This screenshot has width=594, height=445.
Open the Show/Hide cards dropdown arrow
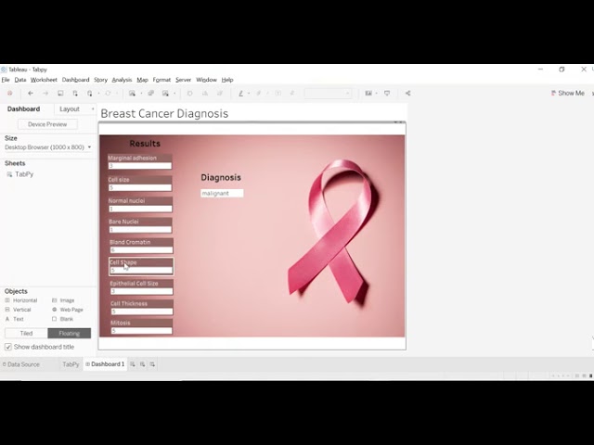point(376,93)
